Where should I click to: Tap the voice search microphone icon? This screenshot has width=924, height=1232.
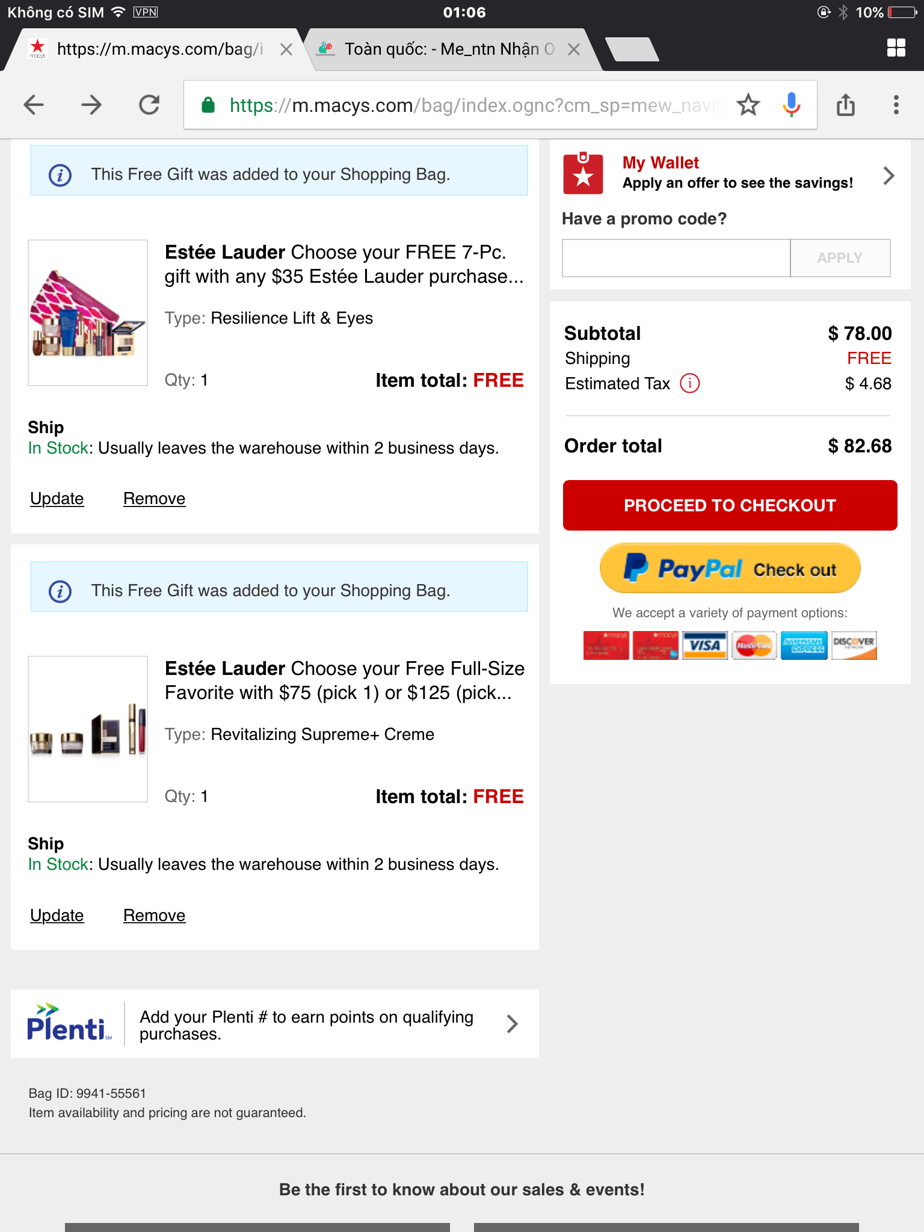(792, 105)
